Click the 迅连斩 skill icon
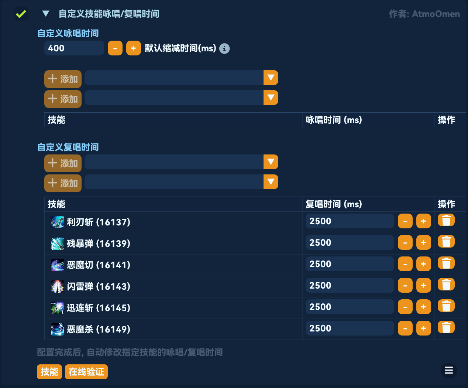 [x=58, y=307]
